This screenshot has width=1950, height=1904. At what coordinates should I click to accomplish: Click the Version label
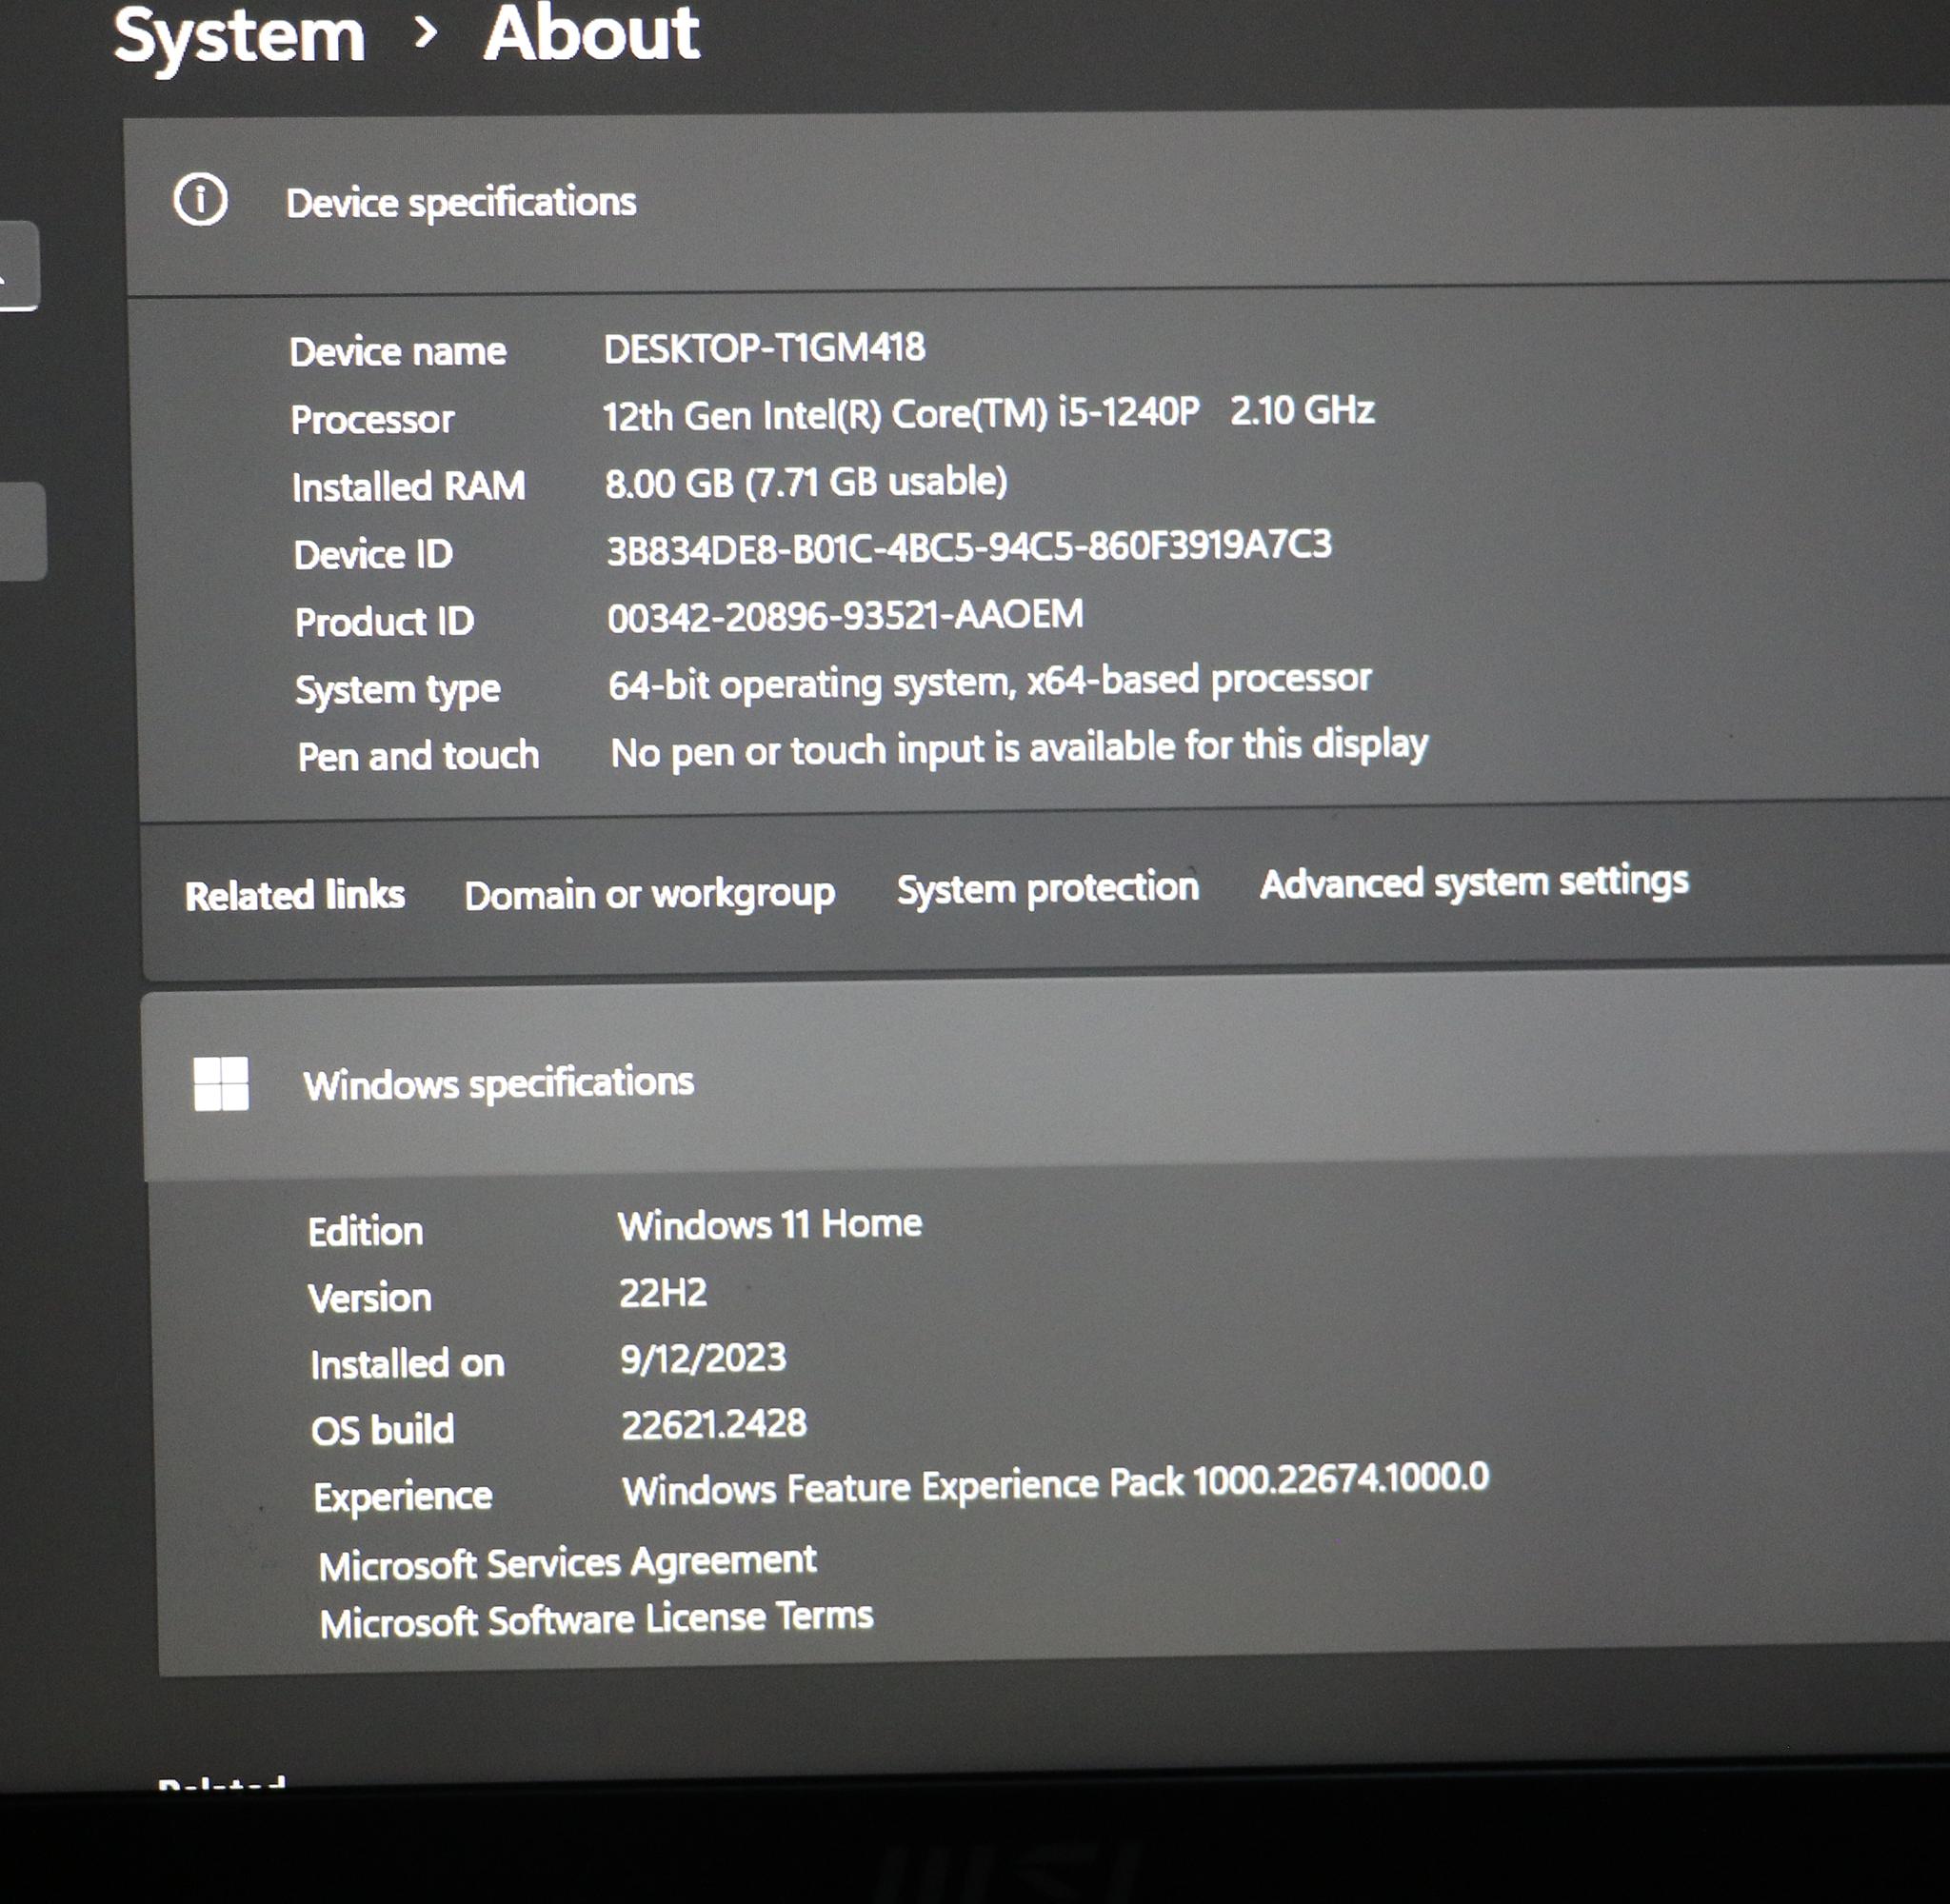pyautogui.click(x=370, y=1298)
